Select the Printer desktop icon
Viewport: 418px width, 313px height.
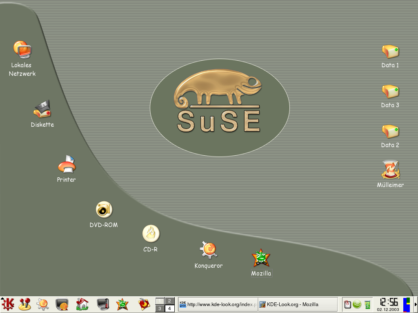click(67, 164)
